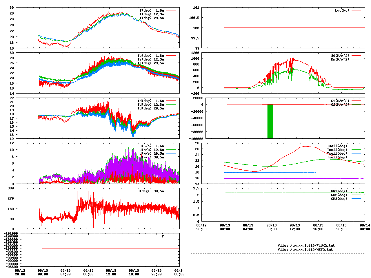Pick the 'Td(deg) 12.3m' legend entry

(150, 105)
